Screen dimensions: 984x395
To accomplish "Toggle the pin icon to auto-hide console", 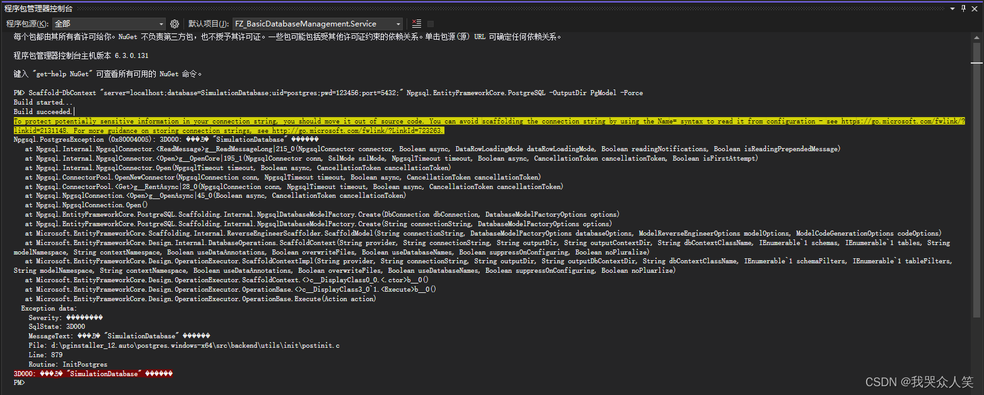I will pos(964,8).
